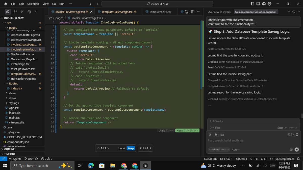Expand the 6 To-dos list
The image size is (303, 170).
(254, 121)
